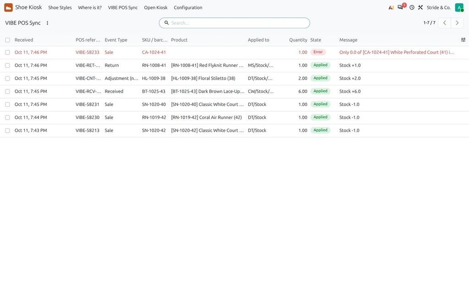This screenshot has height=293, width=469.
Task: Tick the VIBE-58231 row checkbox
Action: 7,104
